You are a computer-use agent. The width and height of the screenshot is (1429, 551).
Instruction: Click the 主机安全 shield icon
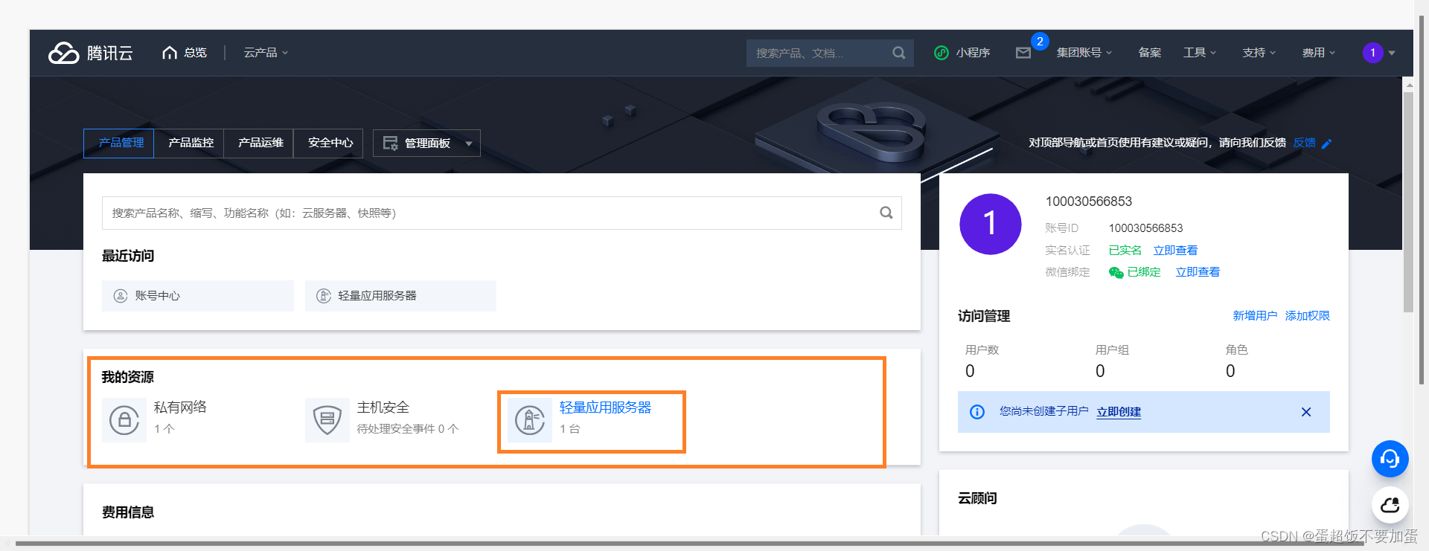327,420
